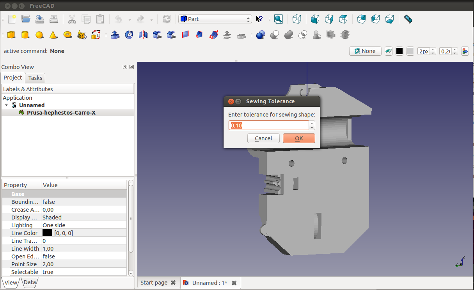Create a box primitive with the cube icon
The height and width of the screenshot is (290, 474).
click(x=11, y=35)
